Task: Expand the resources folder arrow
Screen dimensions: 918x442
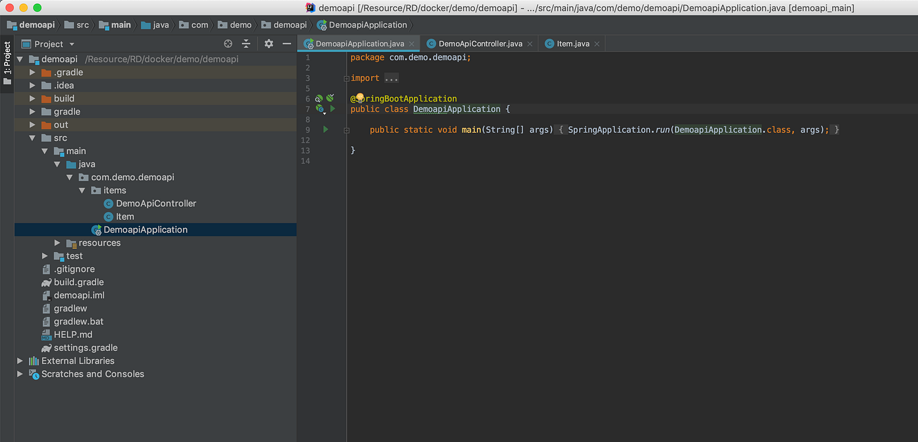Action: (x=57, y=243)
